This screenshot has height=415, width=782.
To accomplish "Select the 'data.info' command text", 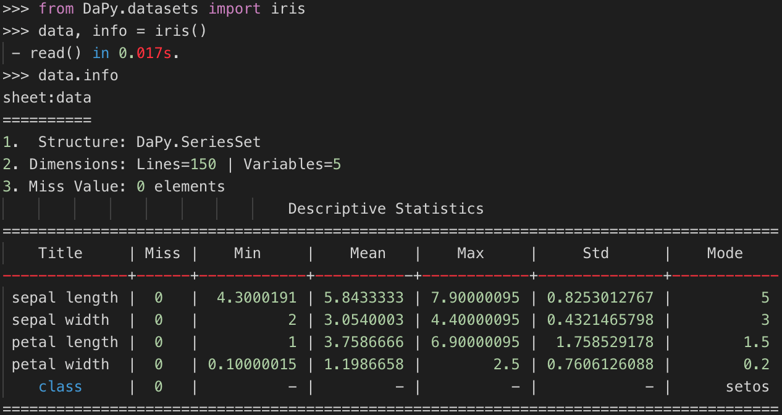I will pyautogui.click(x=78, y=75).
